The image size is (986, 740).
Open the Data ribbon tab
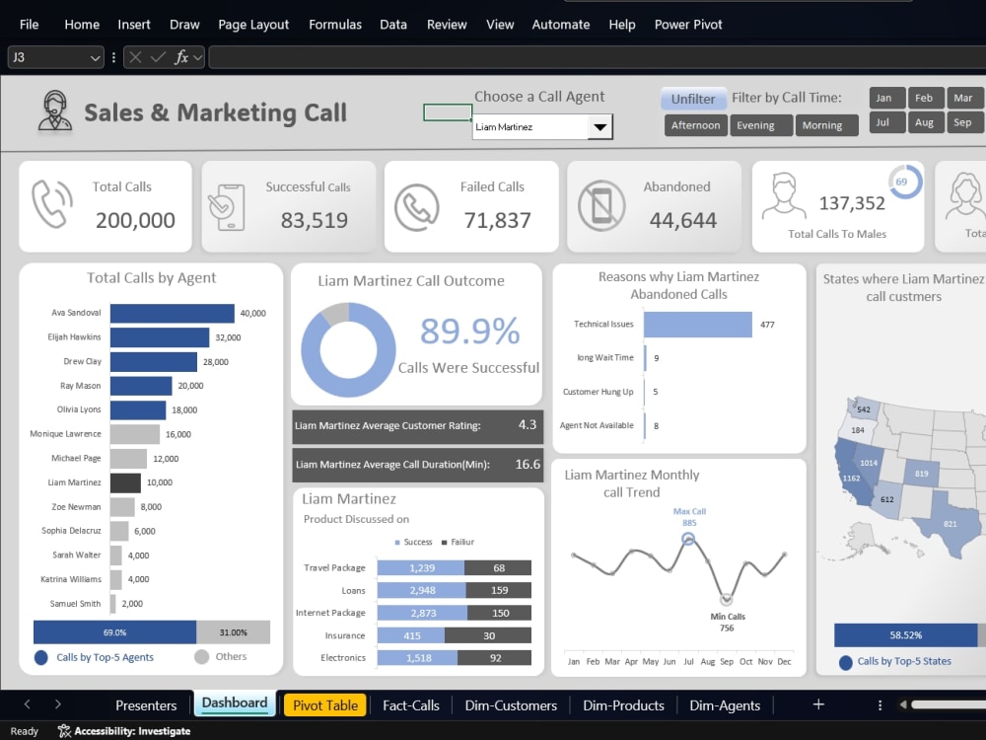click(393, 25)
